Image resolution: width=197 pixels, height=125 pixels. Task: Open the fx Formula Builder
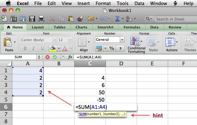[x=70, y=57]
